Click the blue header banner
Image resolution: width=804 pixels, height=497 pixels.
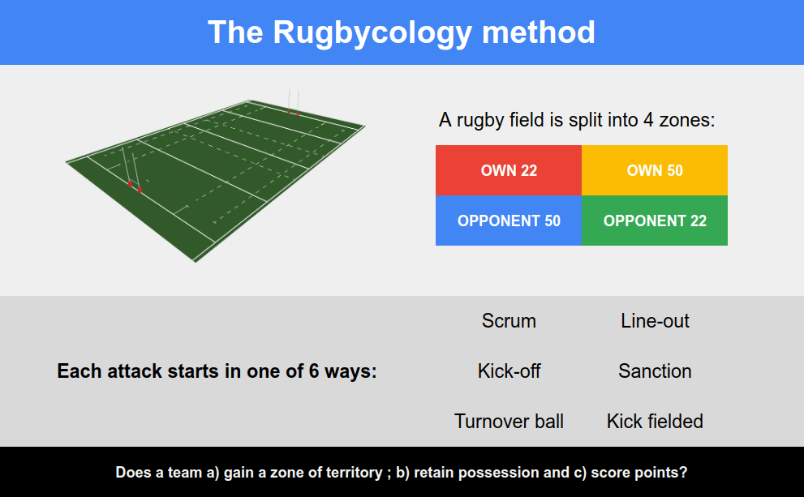(x=402, y=32)
